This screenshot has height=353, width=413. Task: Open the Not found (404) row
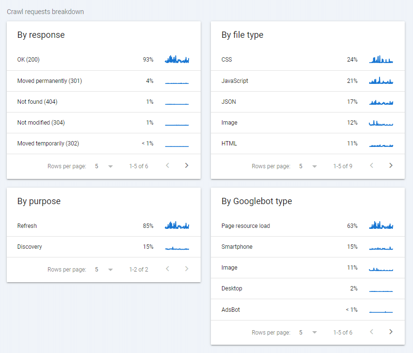[104, 102]
